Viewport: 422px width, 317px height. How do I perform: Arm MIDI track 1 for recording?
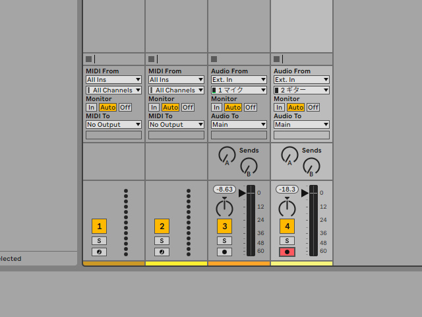[99, 252]
